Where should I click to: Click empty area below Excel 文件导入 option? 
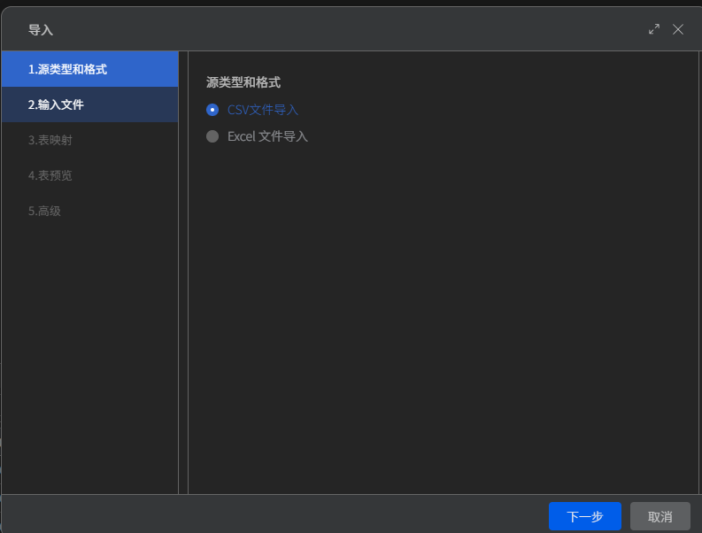coord(444,313)
